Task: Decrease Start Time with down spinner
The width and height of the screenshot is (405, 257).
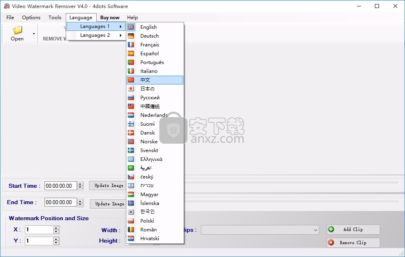Action: (80, 187)
